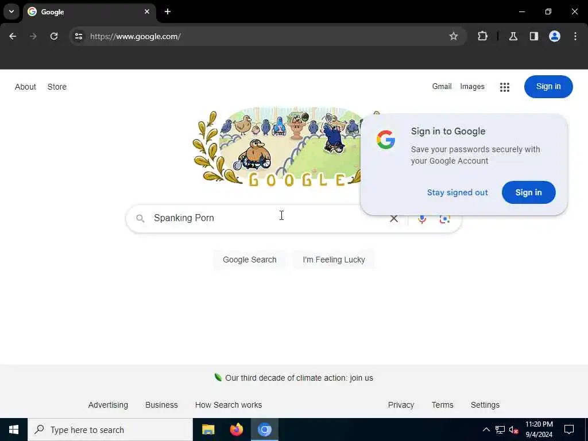Restore down the Chrome window
Viewport: 588px width, 441px height.
click(x=548, y=11)
